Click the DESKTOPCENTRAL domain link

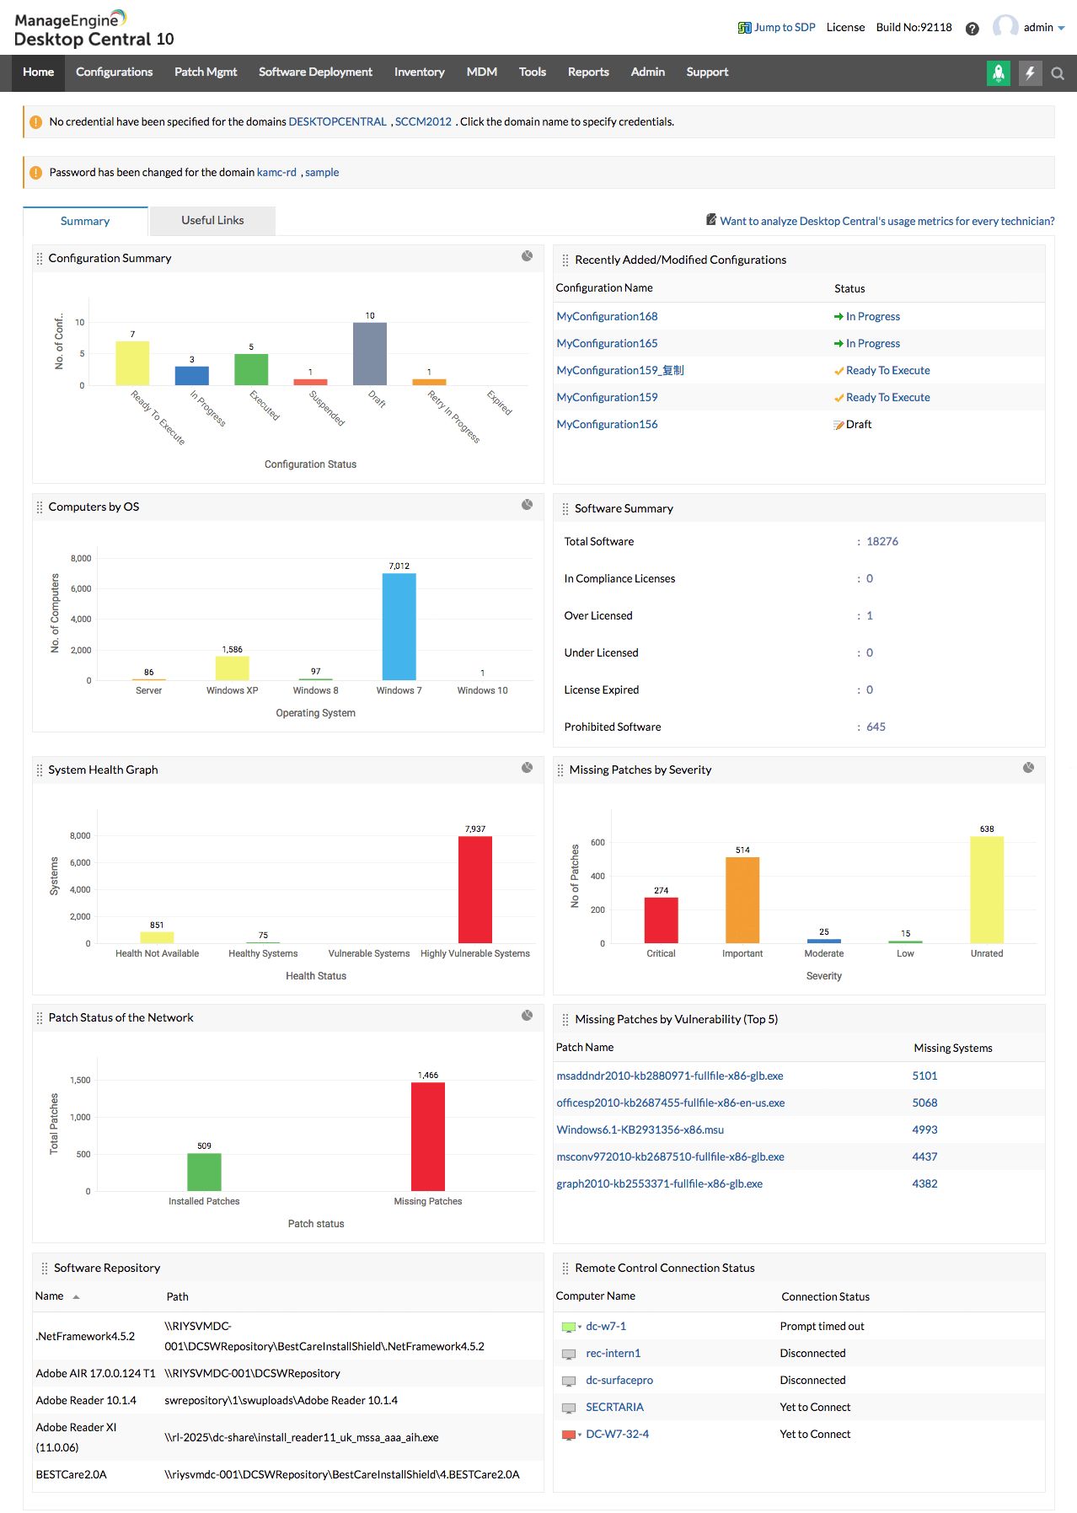pos(337,122)
